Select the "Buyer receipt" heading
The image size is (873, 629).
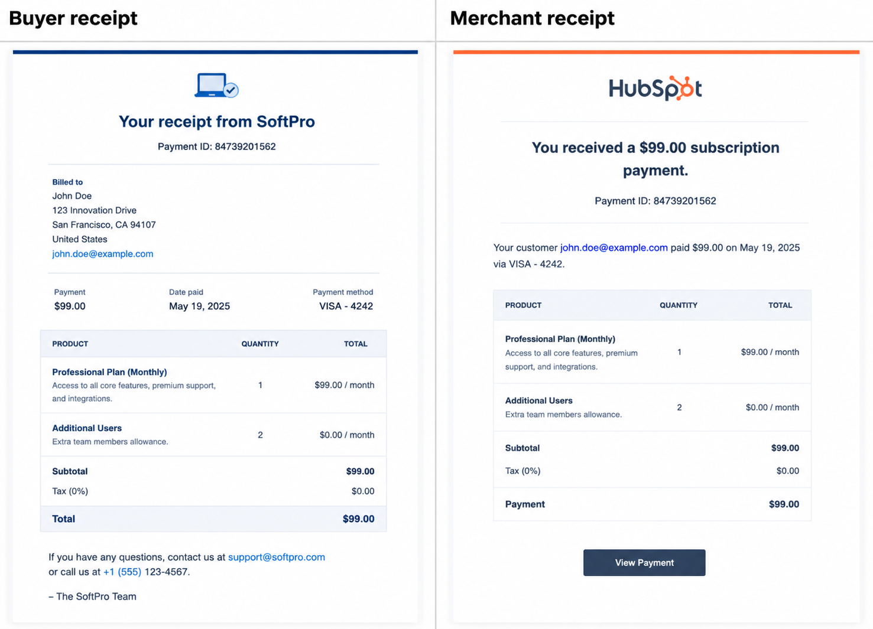(73, 18)
